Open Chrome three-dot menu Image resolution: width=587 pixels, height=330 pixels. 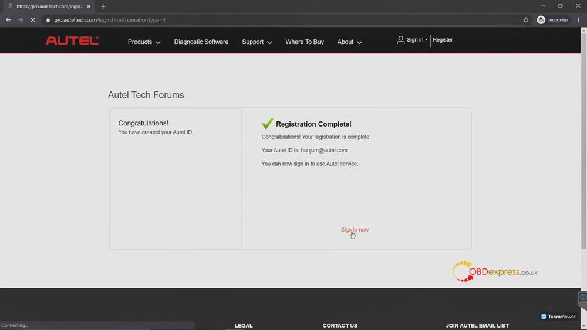(578, 20)
